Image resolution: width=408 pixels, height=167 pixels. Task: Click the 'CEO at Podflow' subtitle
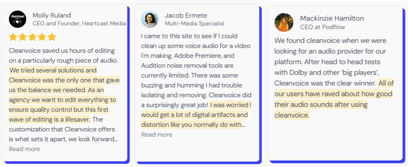(x=322, y=27)
